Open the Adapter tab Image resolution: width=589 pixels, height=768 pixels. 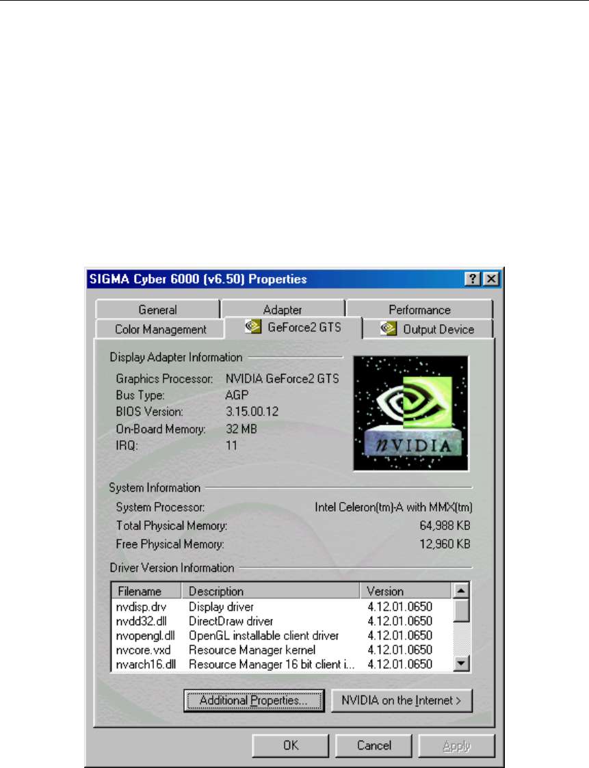click(x=283, y=310)
